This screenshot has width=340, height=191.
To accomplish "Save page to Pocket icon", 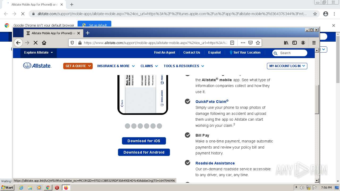I will 250,43.
